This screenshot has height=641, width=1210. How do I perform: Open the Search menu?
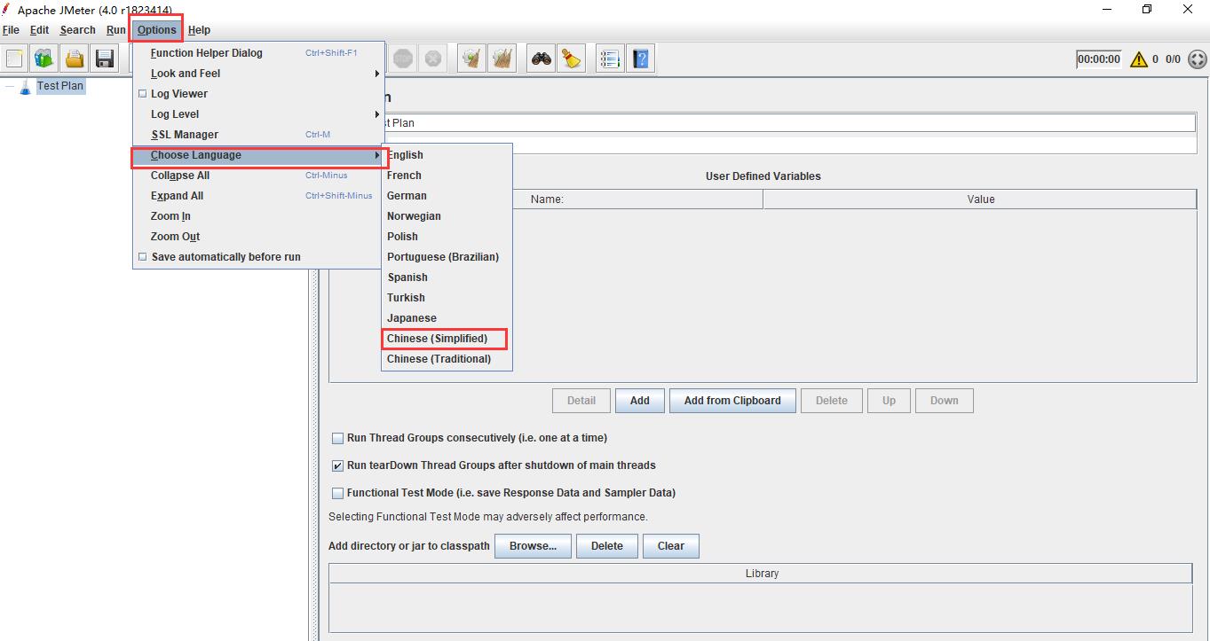(77, 30)
